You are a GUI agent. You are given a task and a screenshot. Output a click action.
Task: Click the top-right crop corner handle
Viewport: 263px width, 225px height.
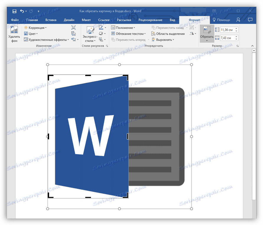point(126,77)
